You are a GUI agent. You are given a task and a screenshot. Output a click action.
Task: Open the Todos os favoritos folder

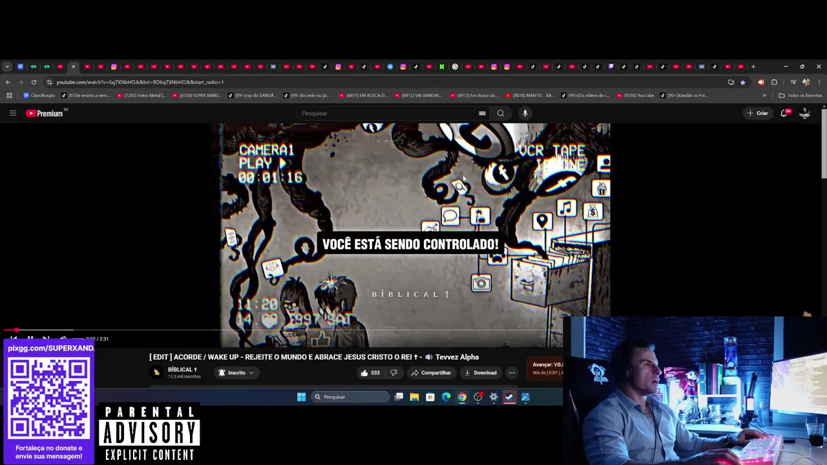(x=801, y=96)
